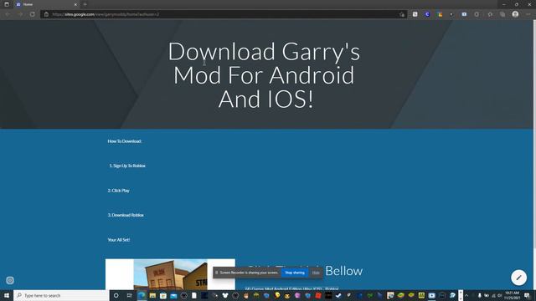Hide the screen sharing notification bar
Screen dimensions: 536x301
click(316, 273)
